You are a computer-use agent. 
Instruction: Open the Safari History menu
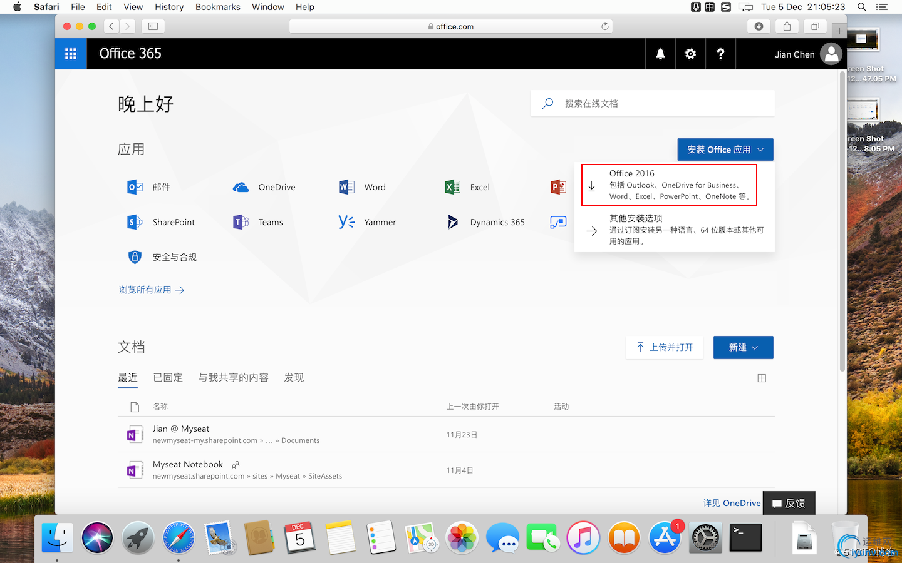(x=169, y=7)
